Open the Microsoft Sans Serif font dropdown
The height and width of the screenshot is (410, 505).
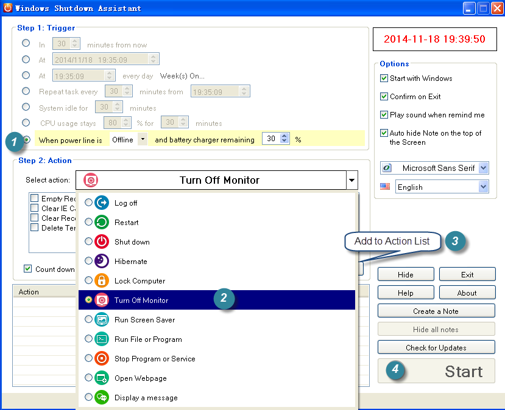[483, 169]
